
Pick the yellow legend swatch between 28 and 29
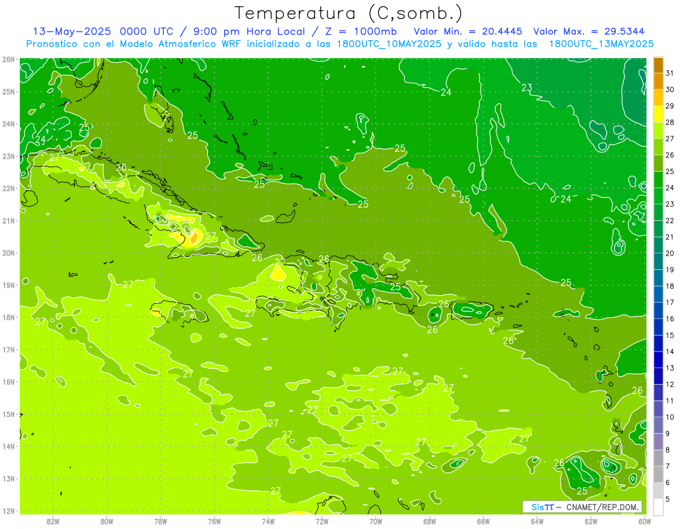pyautogui.click(x=658, y=114)
